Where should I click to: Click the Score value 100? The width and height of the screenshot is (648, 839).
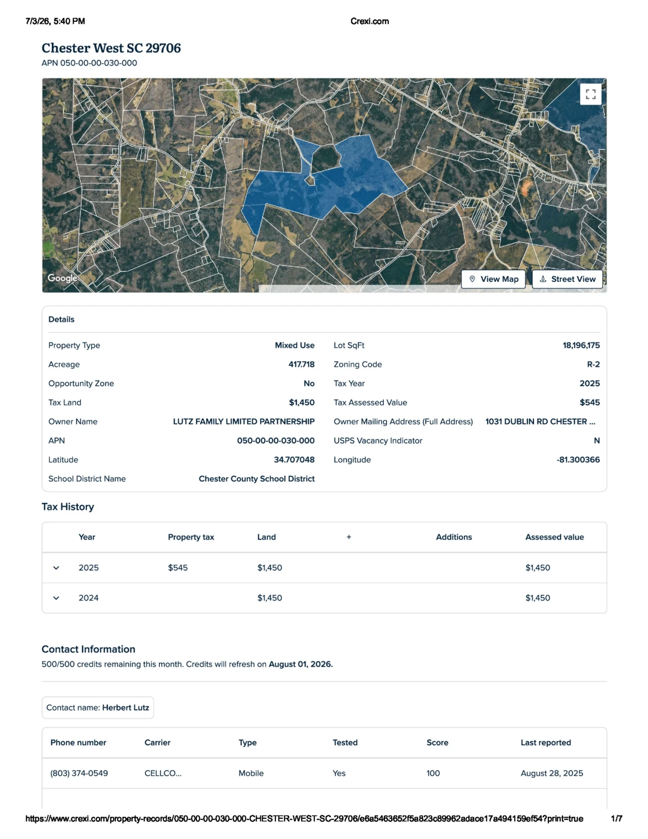tap(433, 773)
